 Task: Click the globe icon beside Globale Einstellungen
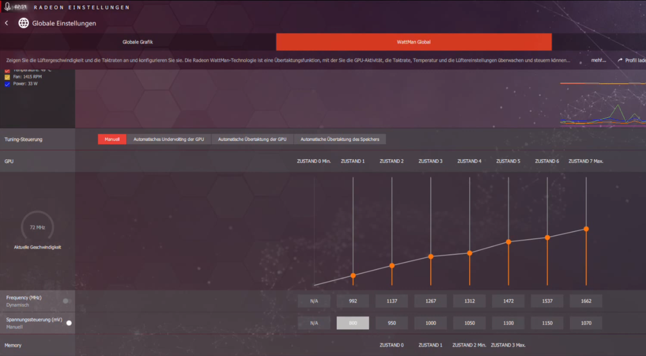[x=23, y=23]
